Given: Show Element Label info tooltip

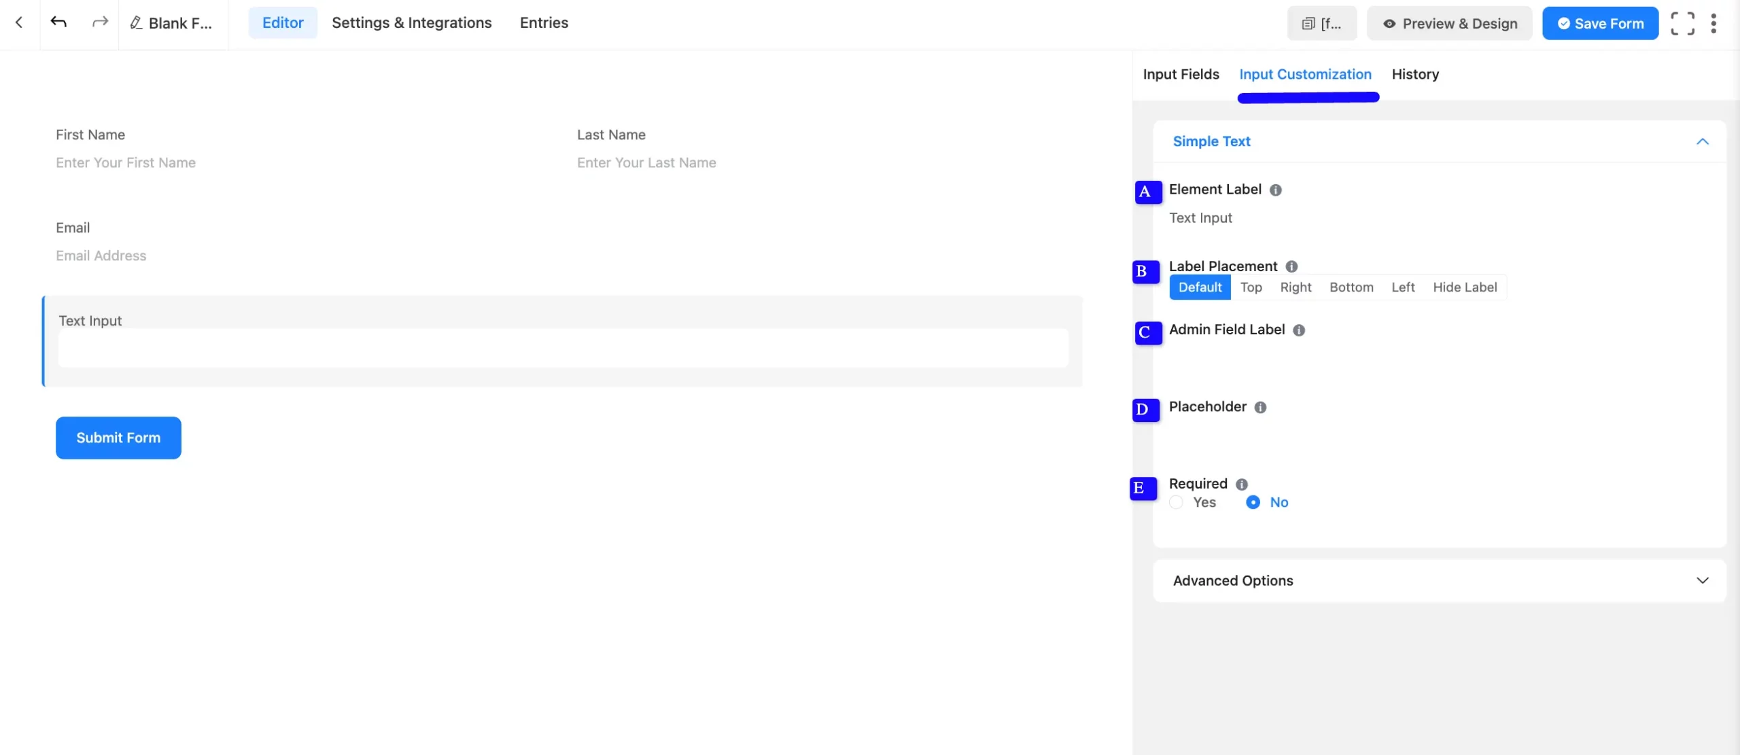Looking at the screenshot, I should point(1276,190).
